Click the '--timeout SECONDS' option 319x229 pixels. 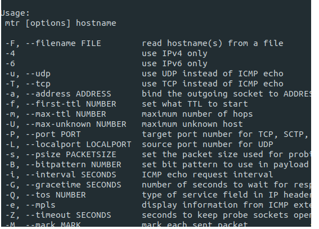[69, 215]
